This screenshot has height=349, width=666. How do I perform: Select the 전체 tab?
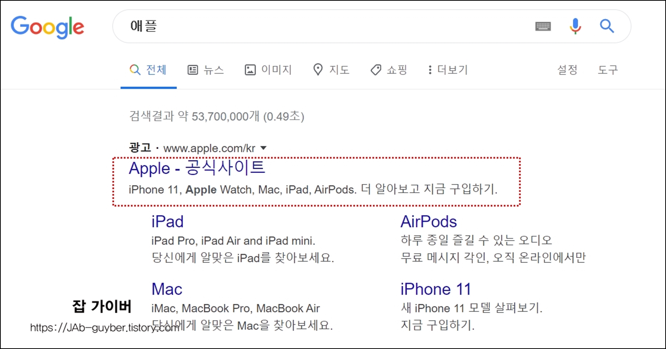pos(148,70)
